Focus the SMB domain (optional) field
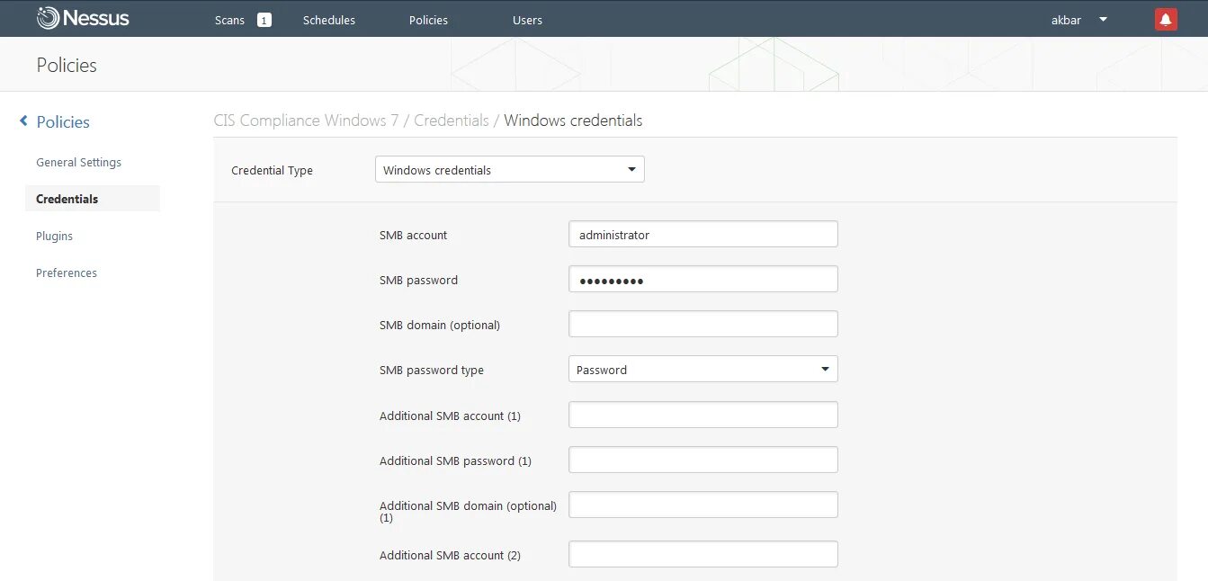This screenshot has height=581, width=1208. (x=702, y=324)
